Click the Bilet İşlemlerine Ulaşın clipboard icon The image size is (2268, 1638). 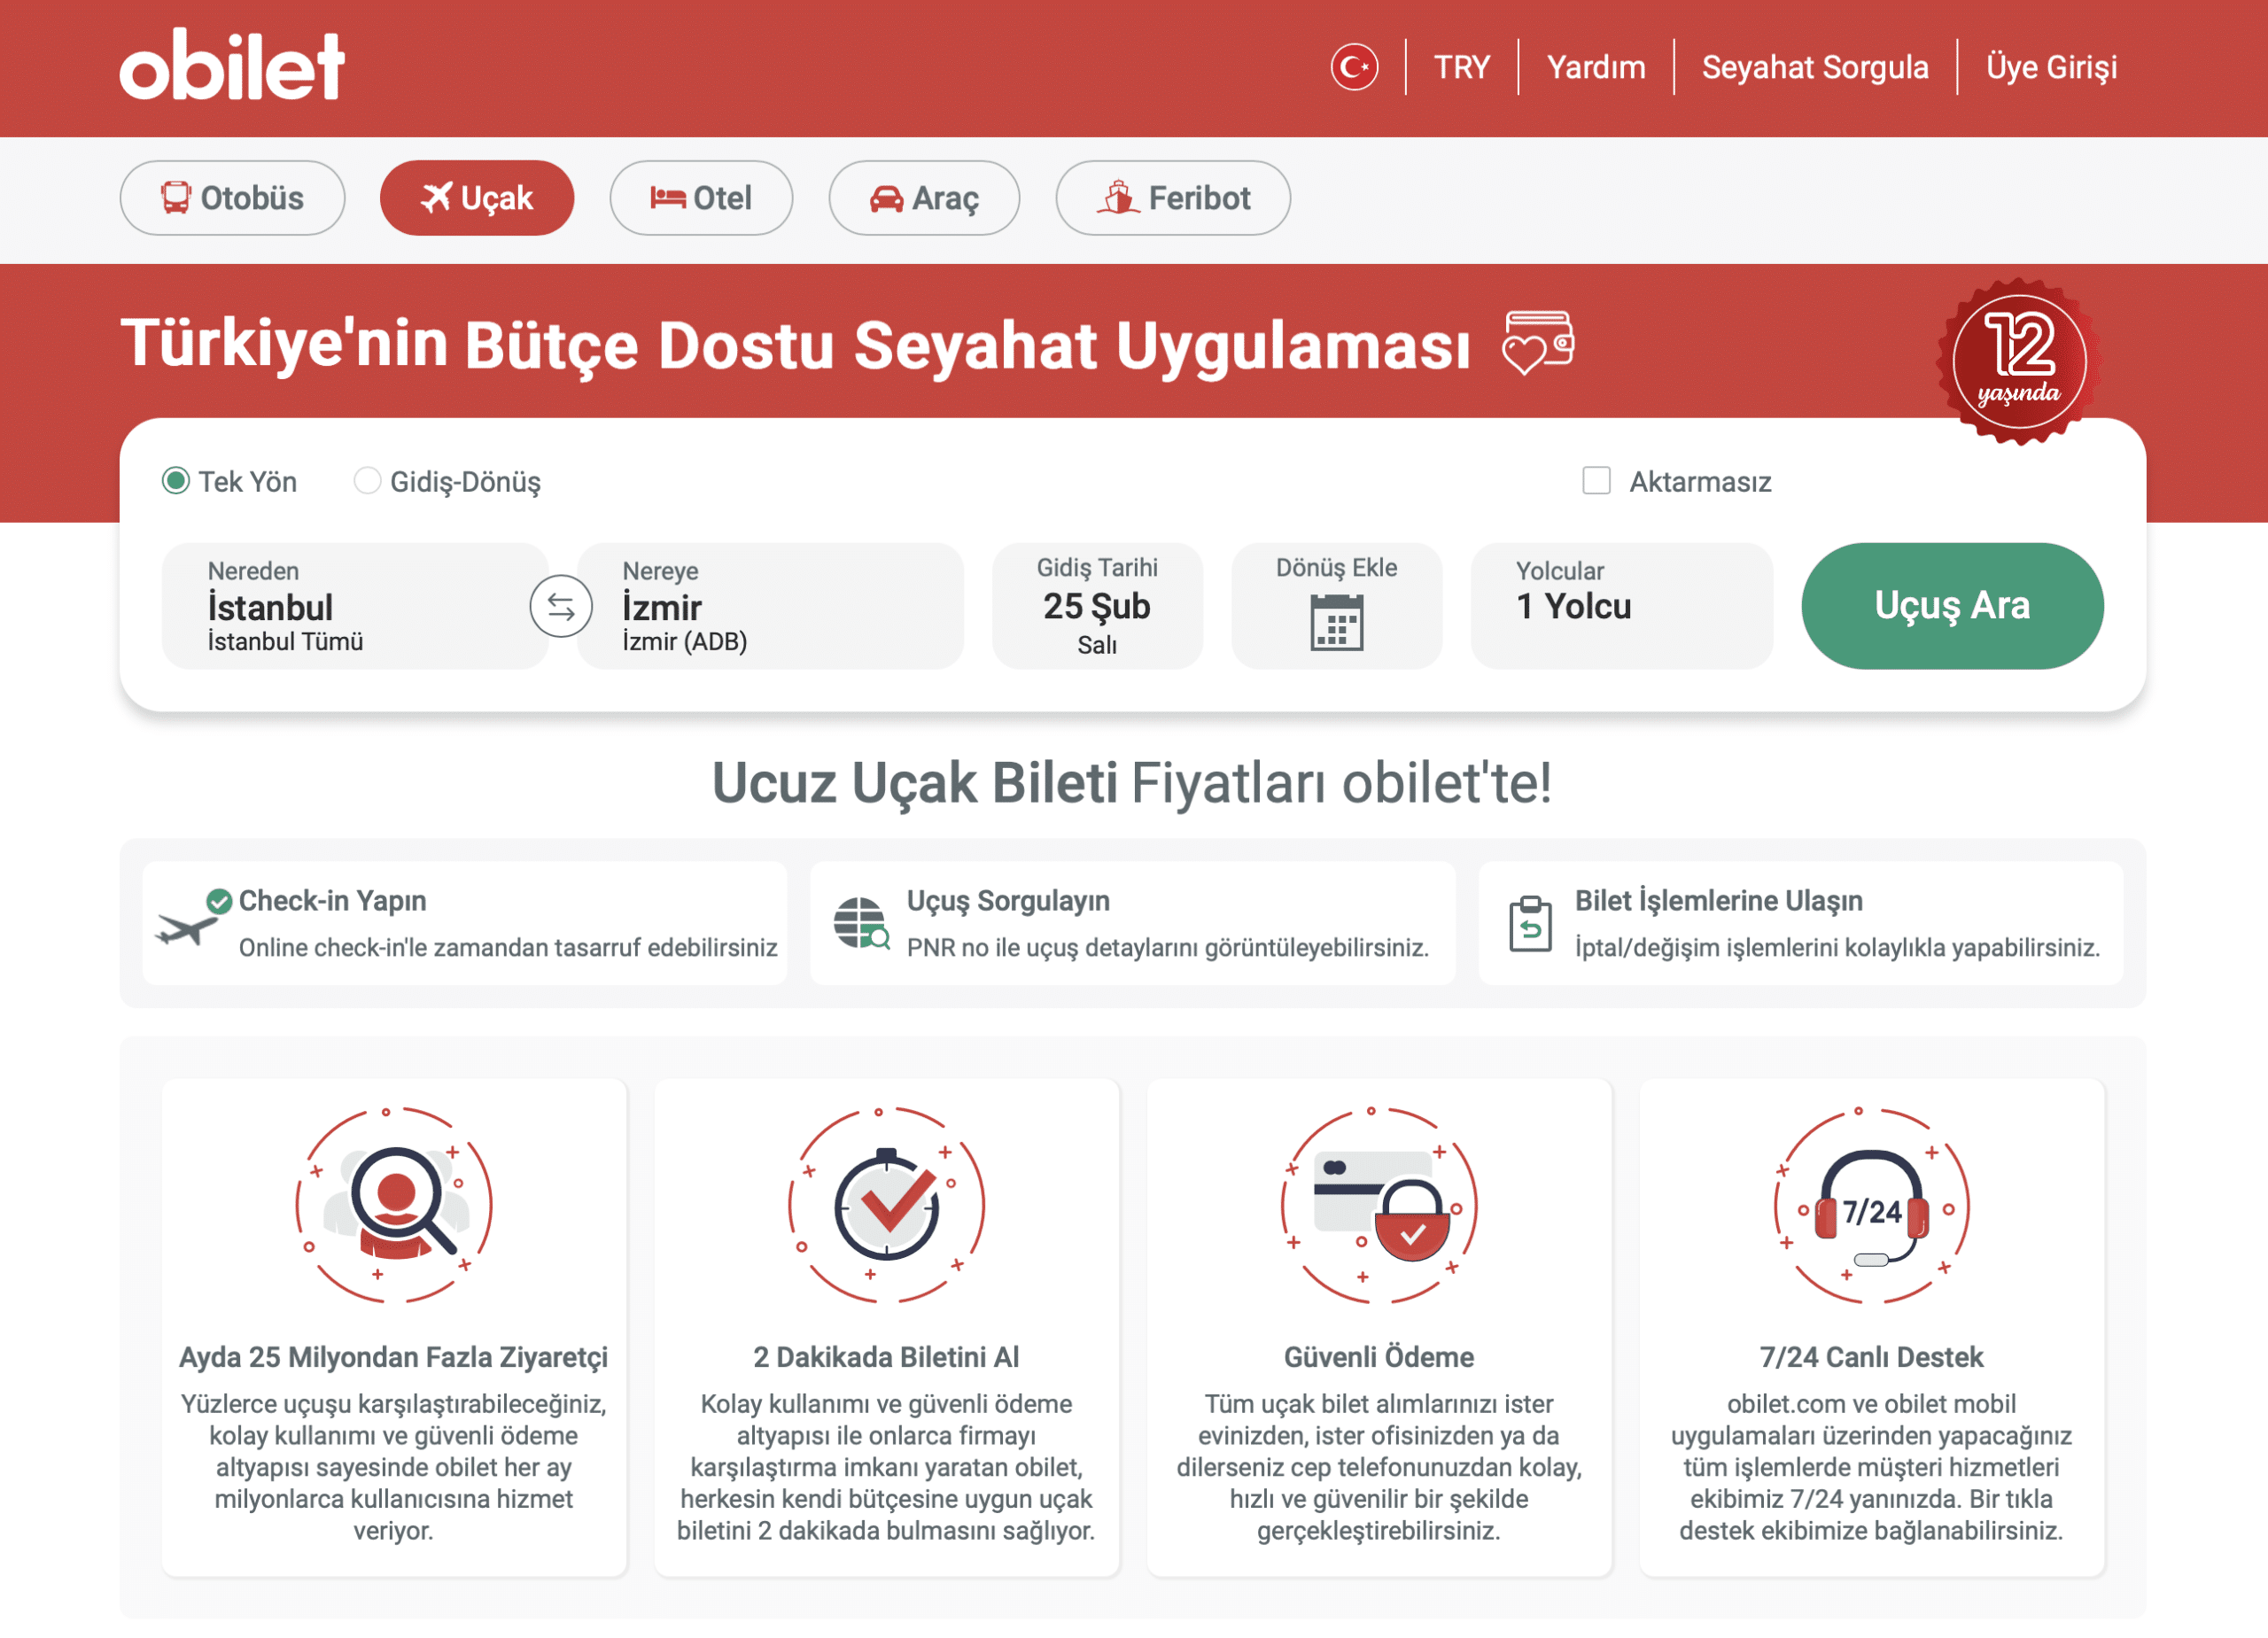click(x=1530, y=924)
